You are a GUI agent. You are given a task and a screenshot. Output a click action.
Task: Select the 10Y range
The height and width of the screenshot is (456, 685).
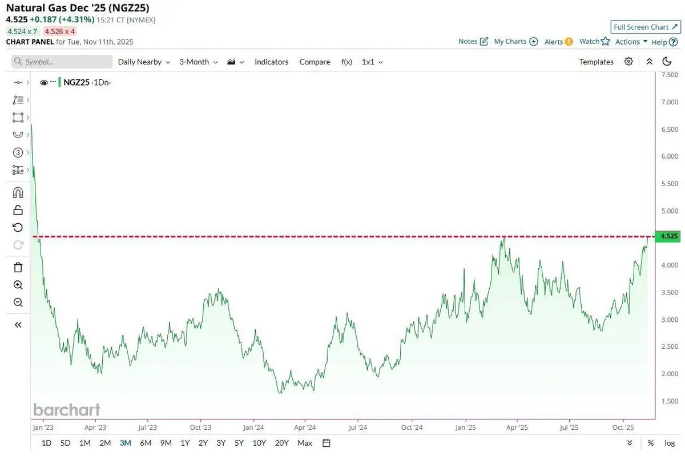(259, 443)
